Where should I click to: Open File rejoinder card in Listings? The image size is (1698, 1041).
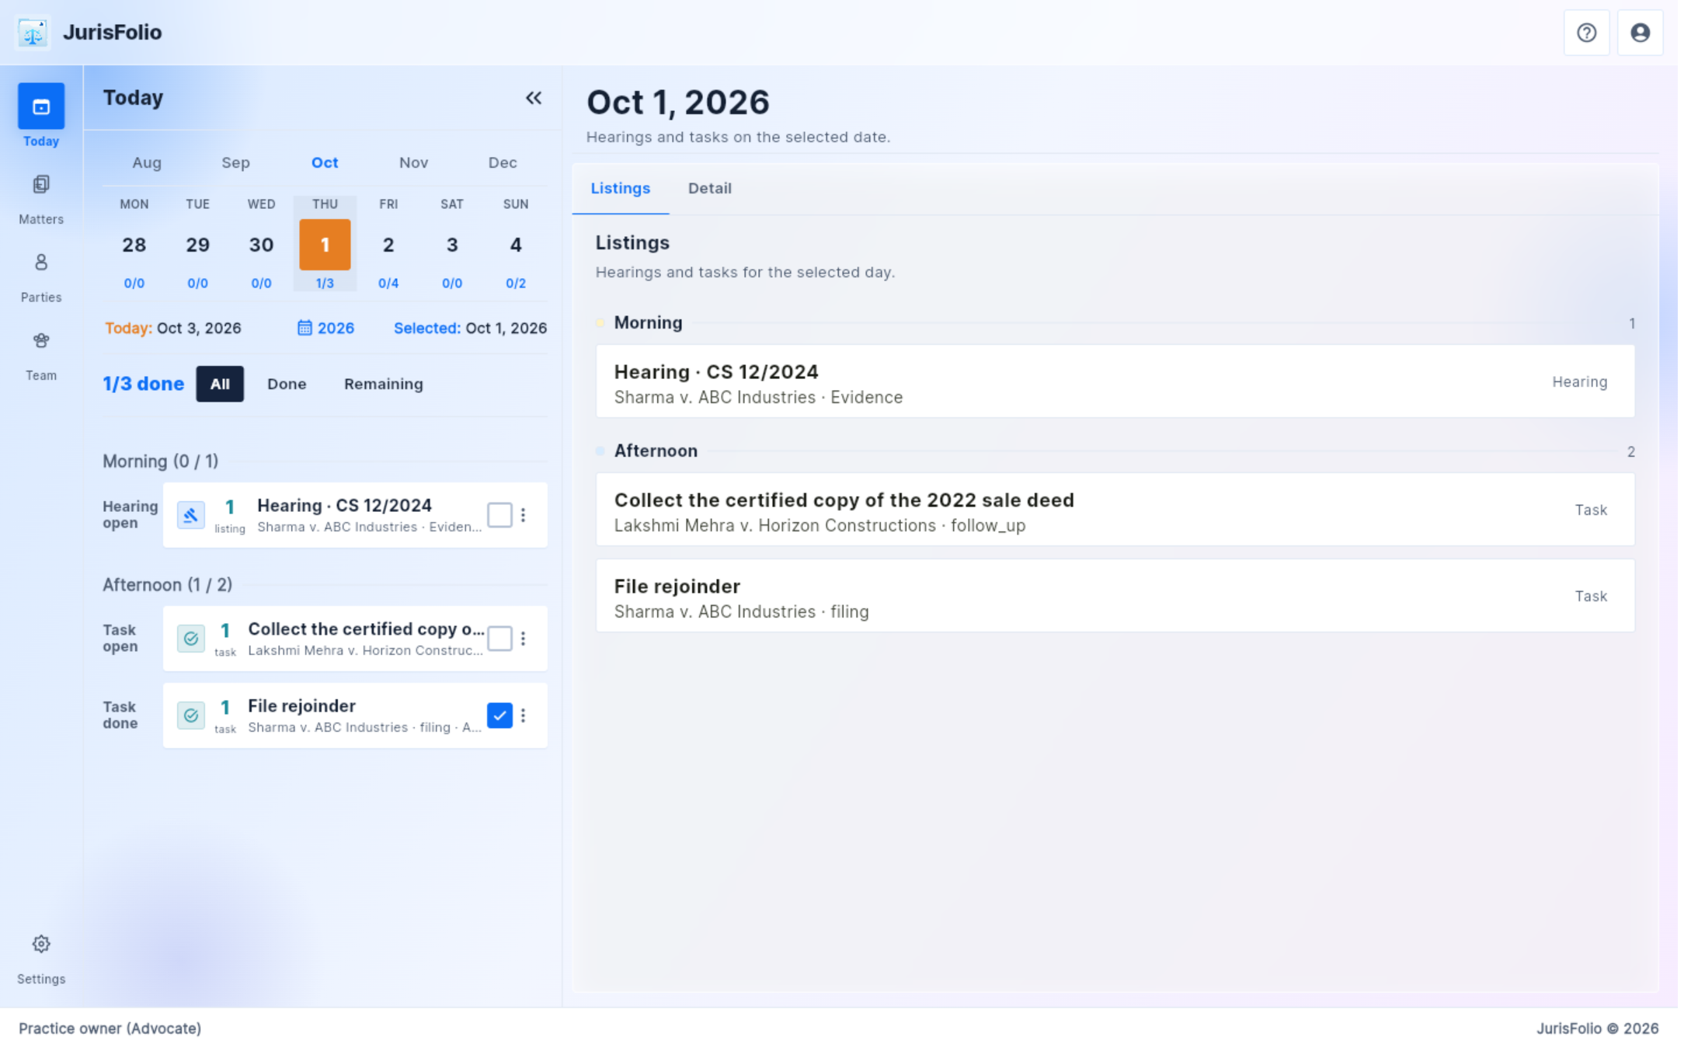[x=1115, y=596]
